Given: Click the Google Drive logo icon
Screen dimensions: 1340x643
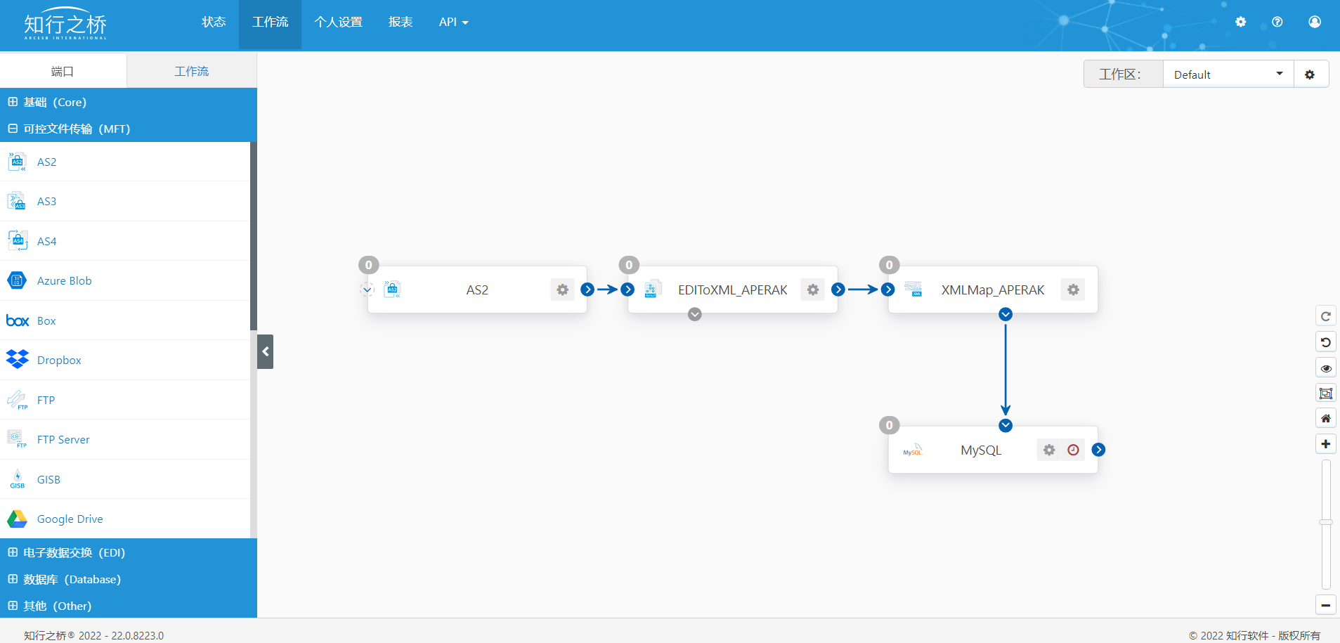Looking at the screenshot, I should pyautogui.click(x=17, y=519).
